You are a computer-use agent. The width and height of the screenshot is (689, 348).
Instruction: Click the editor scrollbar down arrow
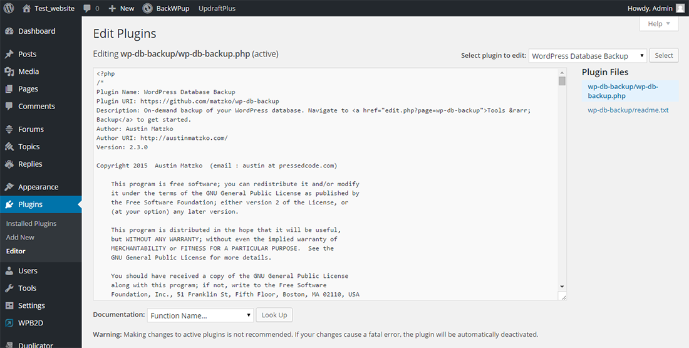point(562,286)
